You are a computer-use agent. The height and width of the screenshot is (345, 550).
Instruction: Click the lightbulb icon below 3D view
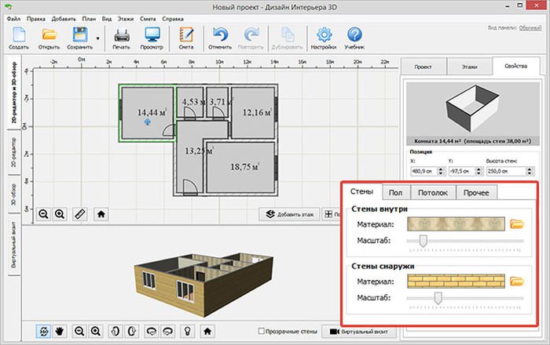tap(188, 331)
